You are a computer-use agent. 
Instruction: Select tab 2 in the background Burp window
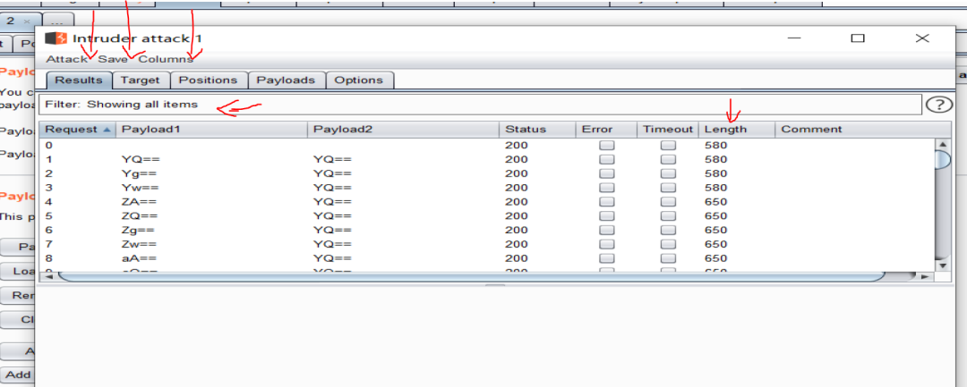[x=11, y=21]
